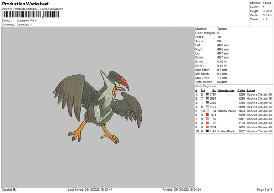274x193 pixels.
Task: Click the N# column header
Action: click(203, 91)
